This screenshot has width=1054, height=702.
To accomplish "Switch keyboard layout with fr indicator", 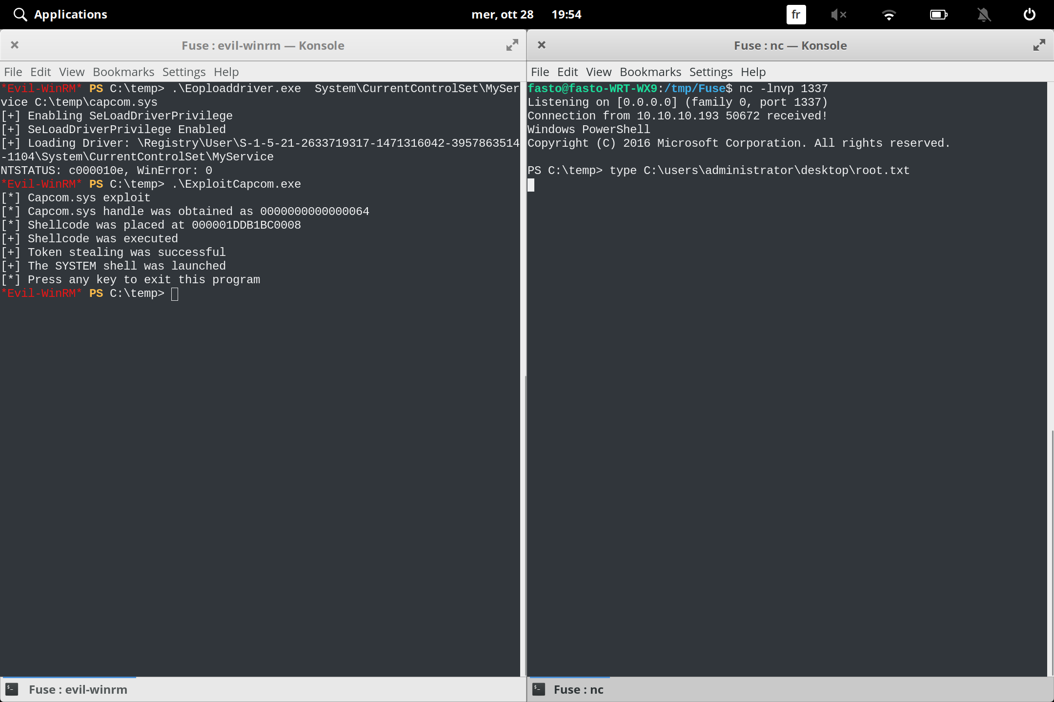I will (x=796, y=15).
